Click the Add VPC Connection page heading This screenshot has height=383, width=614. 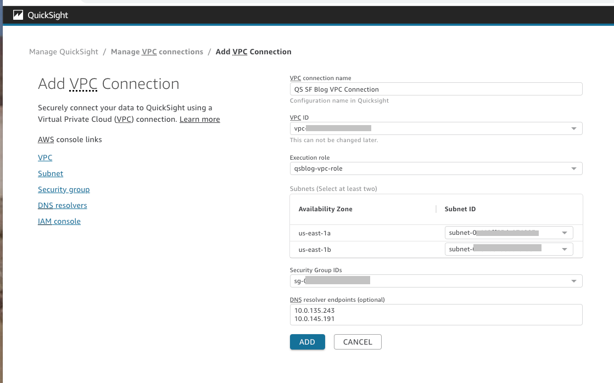pos(109,84)
